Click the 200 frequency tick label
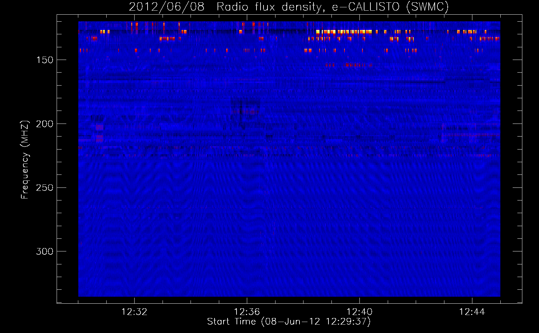The height and width of the screenshot is (333, 539). click(x=45, y=124)
